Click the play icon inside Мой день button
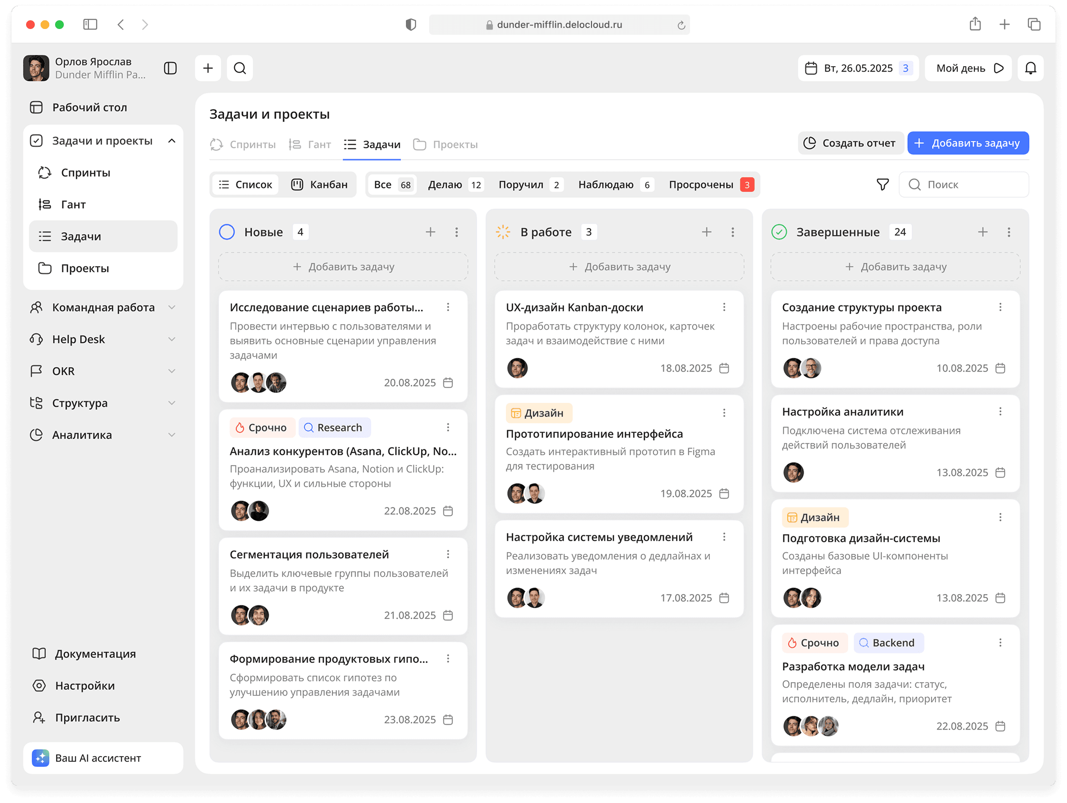 tap(999, 68)
